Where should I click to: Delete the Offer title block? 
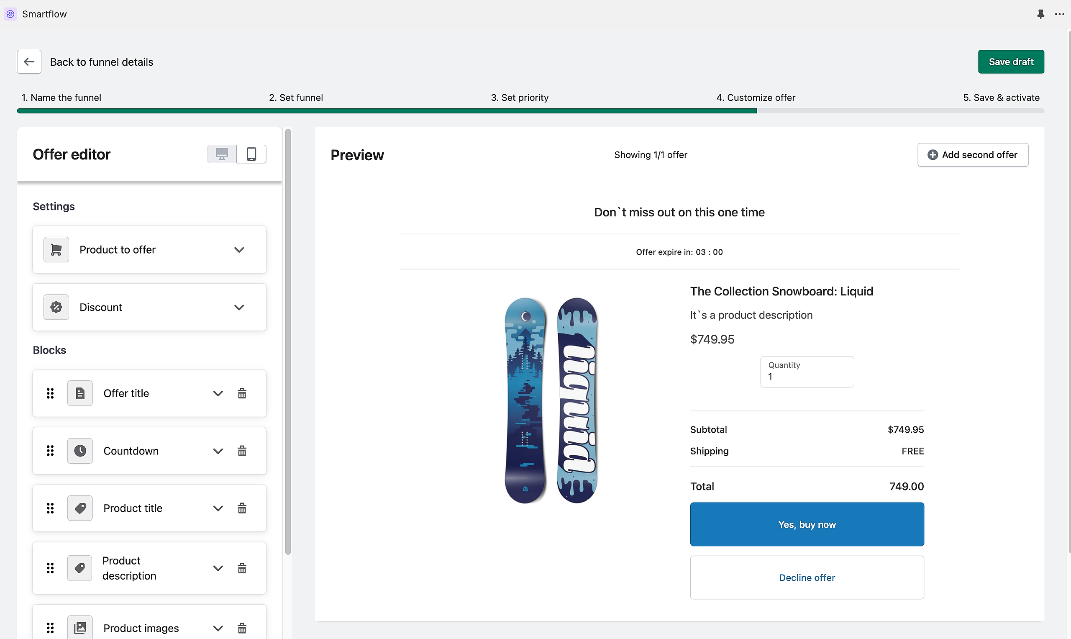pyautogui.click(x=242, y=393)
